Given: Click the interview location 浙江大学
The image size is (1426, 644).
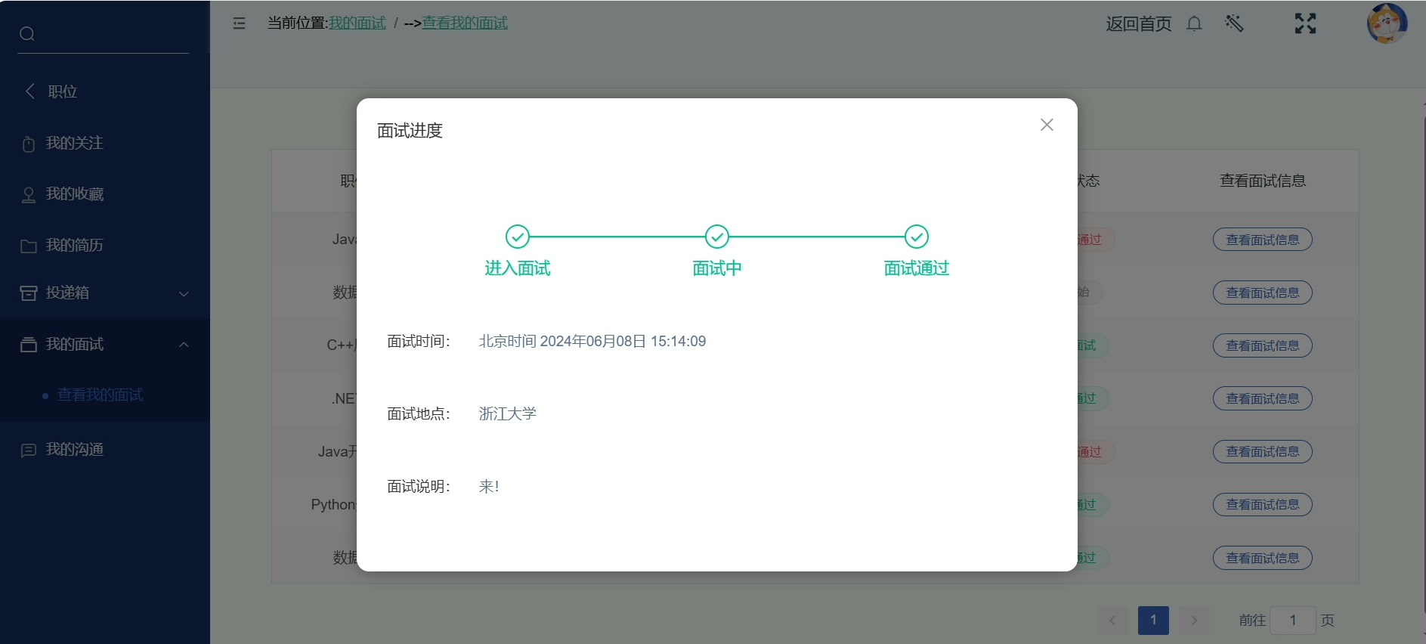Looking at the screenshot, I should [508, 414].
